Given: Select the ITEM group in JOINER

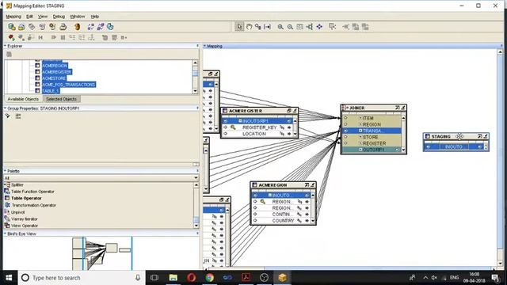Looking at the screenshot, I should [372, 118].
